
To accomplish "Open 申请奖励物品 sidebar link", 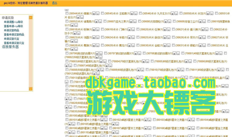I will point(11,30).
